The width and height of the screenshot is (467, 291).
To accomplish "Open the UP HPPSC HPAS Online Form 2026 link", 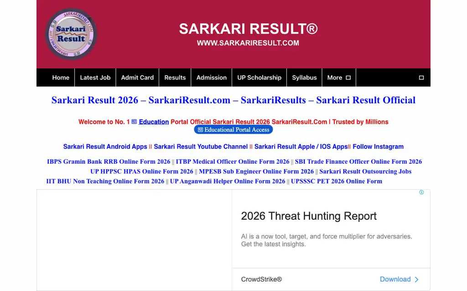I will pyautogui.click(x=142, y=171).
